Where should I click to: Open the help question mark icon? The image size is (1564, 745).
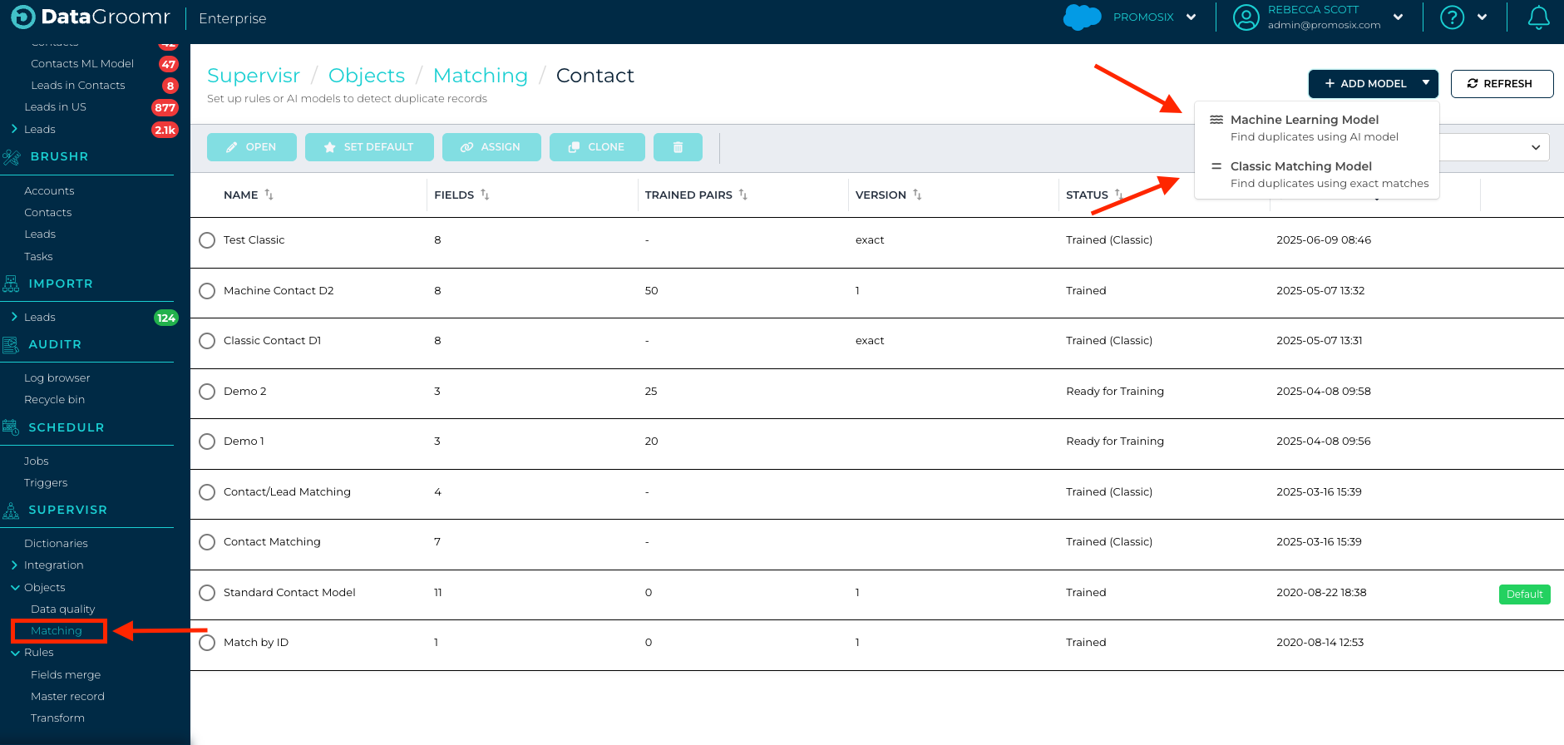(1452, 17)
